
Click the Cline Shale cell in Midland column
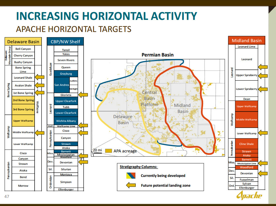(247, 144)
